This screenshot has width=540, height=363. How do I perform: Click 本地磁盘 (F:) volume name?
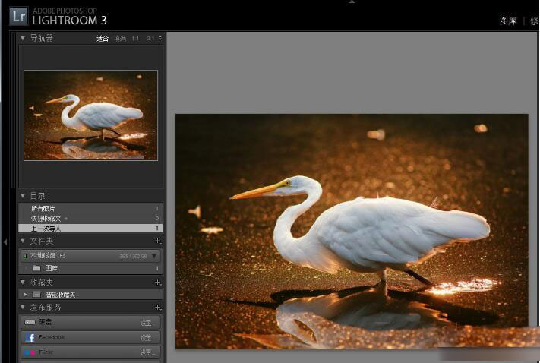click(48, 256)
